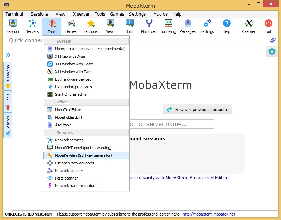The height and width of the screenshot is (220, 281).
Task: Open the Macros sidebar tab
Action: point(8,125)
